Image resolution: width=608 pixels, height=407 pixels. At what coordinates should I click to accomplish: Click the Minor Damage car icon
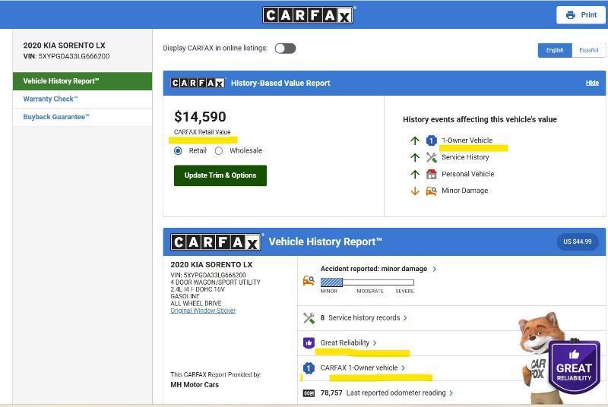(x=431, y=191)
